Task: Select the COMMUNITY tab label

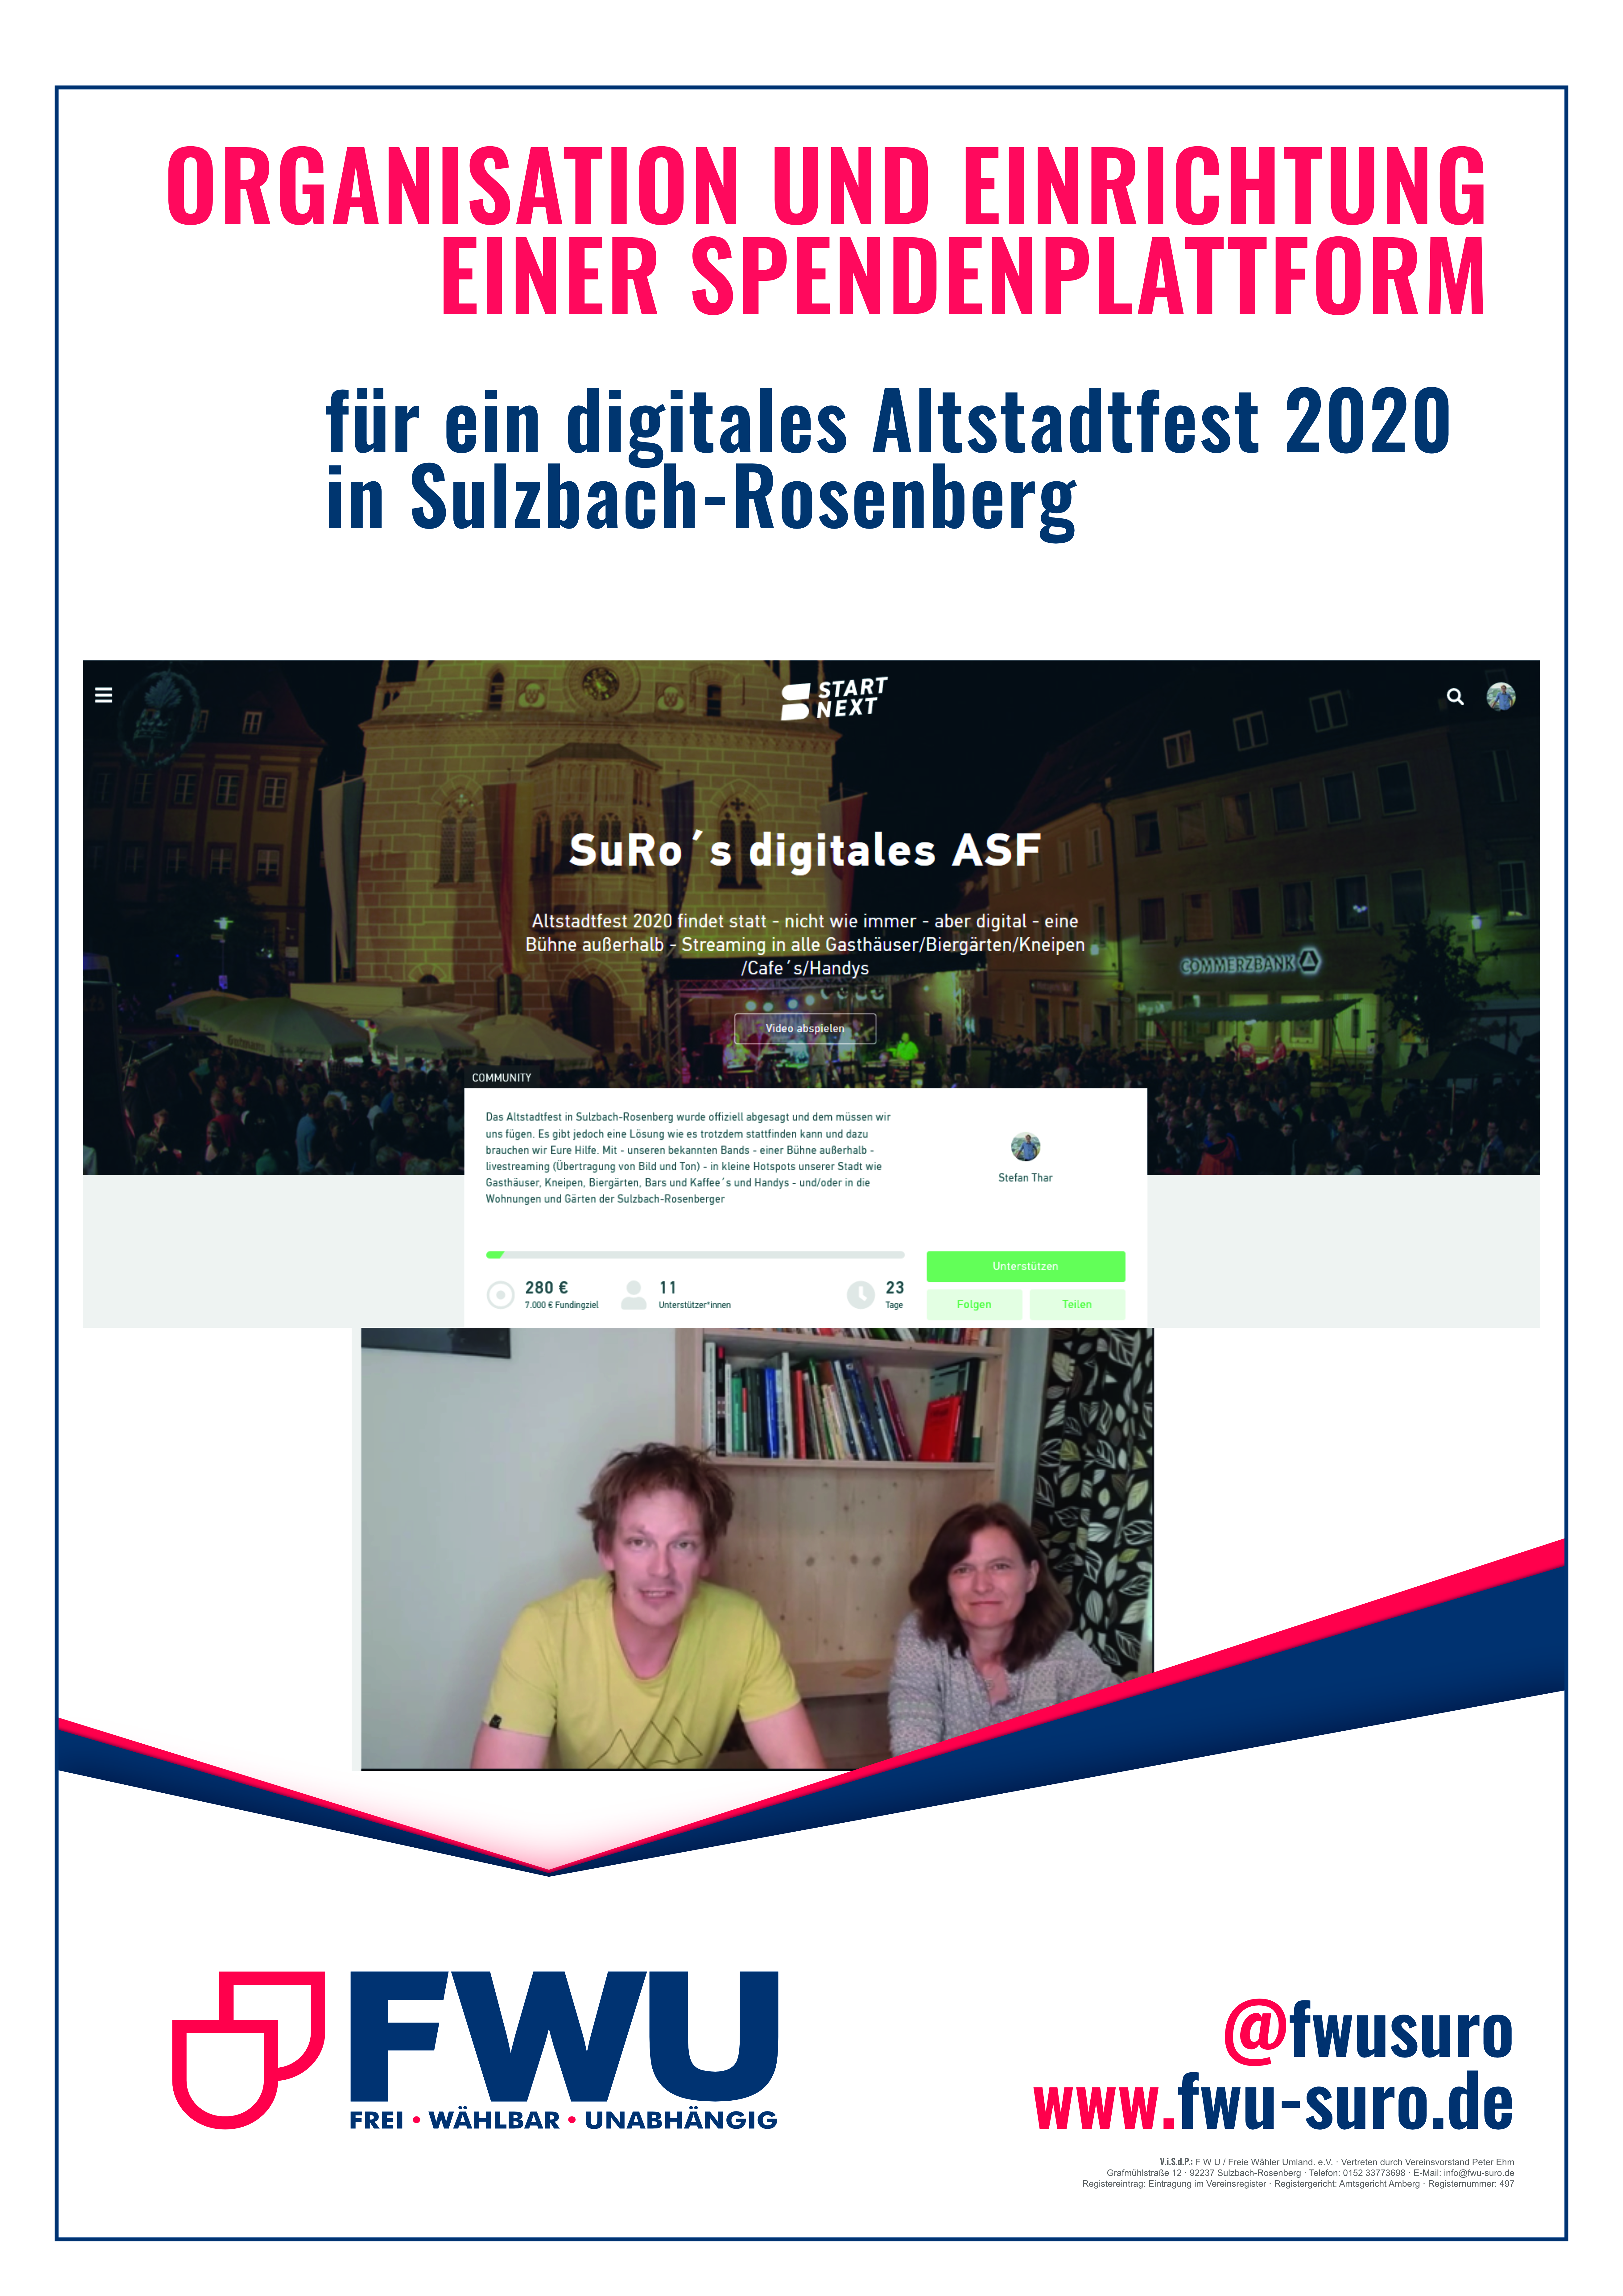Action: point(502,1078)
